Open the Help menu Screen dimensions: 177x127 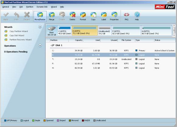click(62, 7)
